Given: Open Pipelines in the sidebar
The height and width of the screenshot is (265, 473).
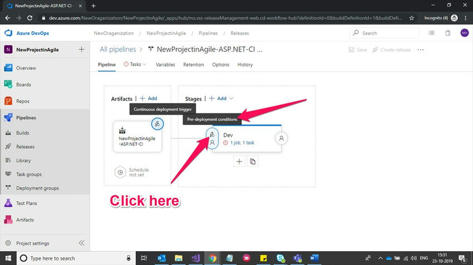Looking at the screenshot, I should (x=26, y=118).
